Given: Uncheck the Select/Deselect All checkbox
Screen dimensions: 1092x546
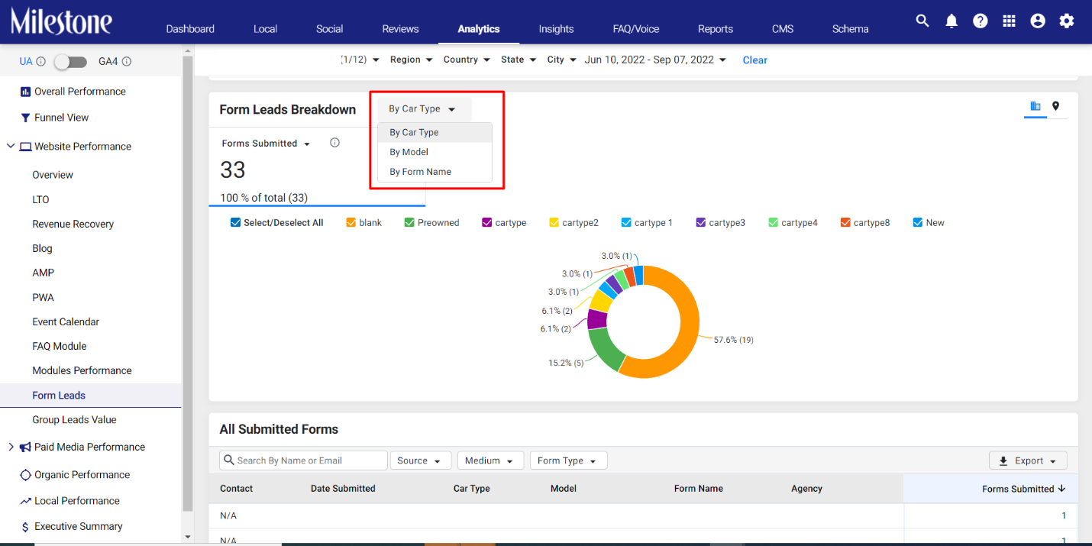Looking at the screenshot, I should [x=236, y=223].
